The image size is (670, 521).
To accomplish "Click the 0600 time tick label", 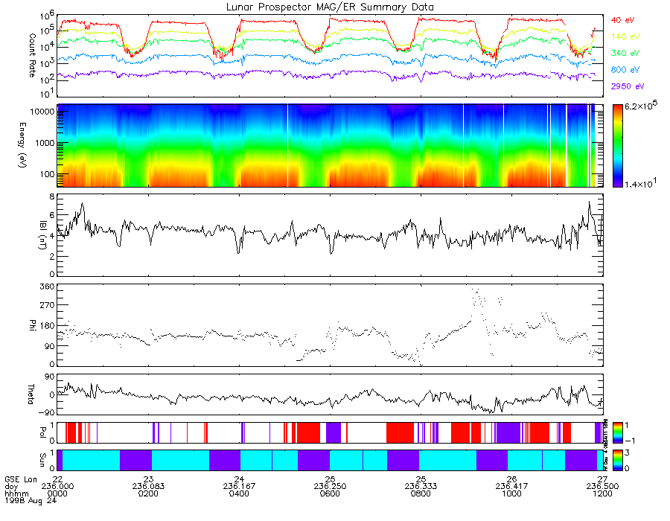I will [330, 493].
